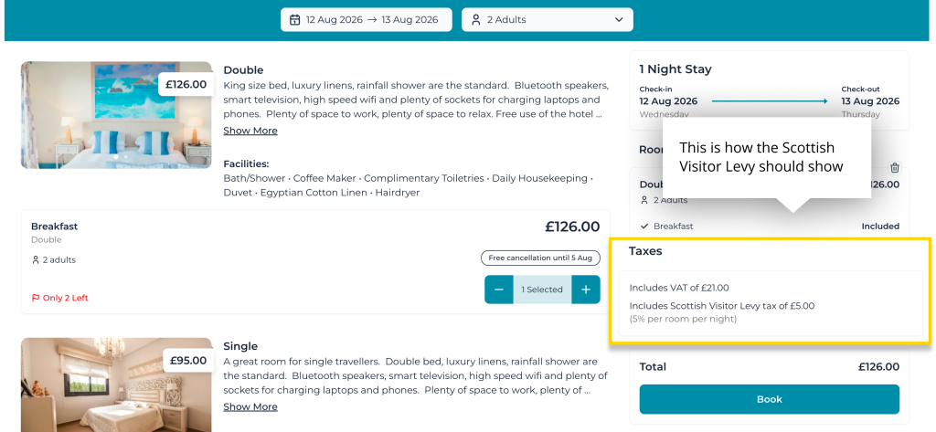
Task: Click the trash icon to remove room
Action: click(894, 167)
